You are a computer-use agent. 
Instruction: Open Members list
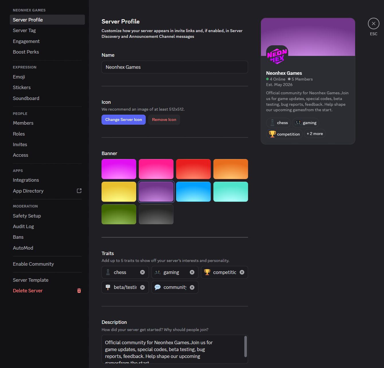click(47, 123)
